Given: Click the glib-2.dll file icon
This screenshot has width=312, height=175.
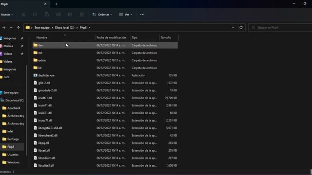Looking at the screenshot, I should click(x=36, y=83).
